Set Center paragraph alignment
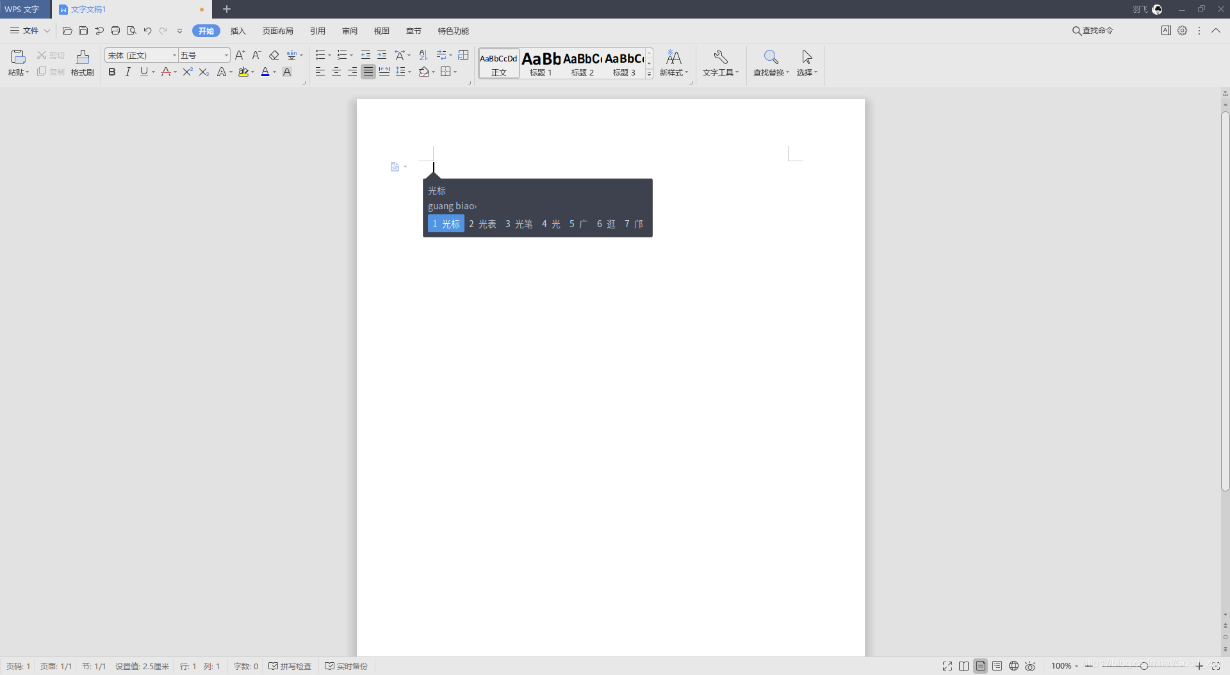 tap(336, 72)
